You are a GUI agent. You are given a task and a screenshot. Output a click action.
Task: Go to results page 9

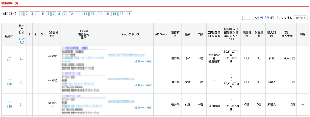(x=65, y=14)
